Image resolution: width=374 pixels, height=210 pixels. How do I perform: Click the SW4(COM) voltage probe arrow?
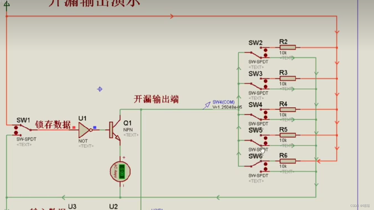pyautogui.click(x=206, y=106)
